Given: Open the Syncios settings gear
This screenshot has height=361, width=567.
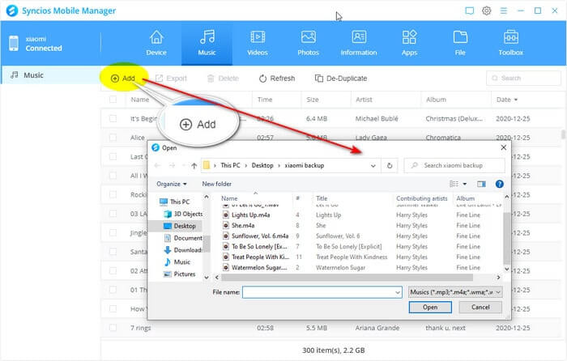Looking at the screenshot, I should click(x=486, y=11).
